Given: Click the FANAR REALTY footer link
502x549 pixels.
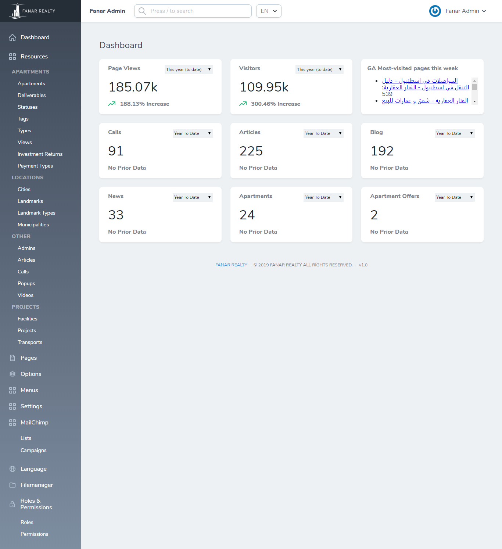Looking at the screenshot, I should pyautogui.click(x=231, y=265).
